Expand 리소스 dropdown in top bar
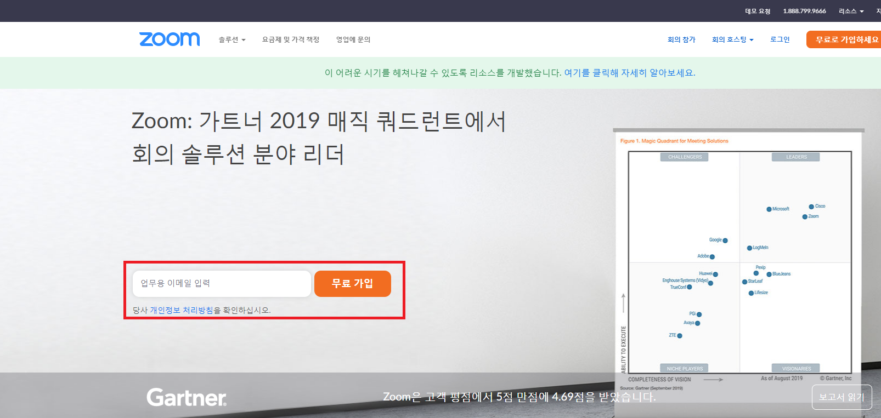This screenshot has width=881, height=418. pos(851,11)
